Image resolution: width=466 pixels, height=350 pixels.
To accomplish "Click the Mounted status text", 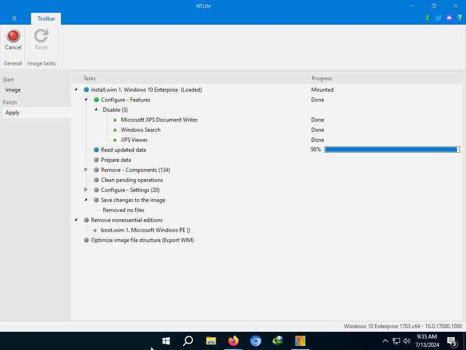I will (323, 90).
